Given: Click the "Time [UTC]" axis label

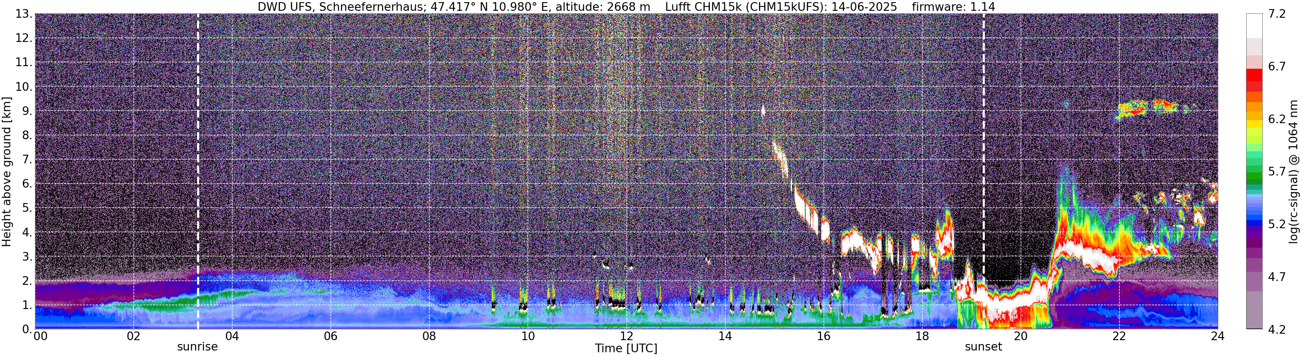Looking at the screenshot, I should click(x=626, y=348).
